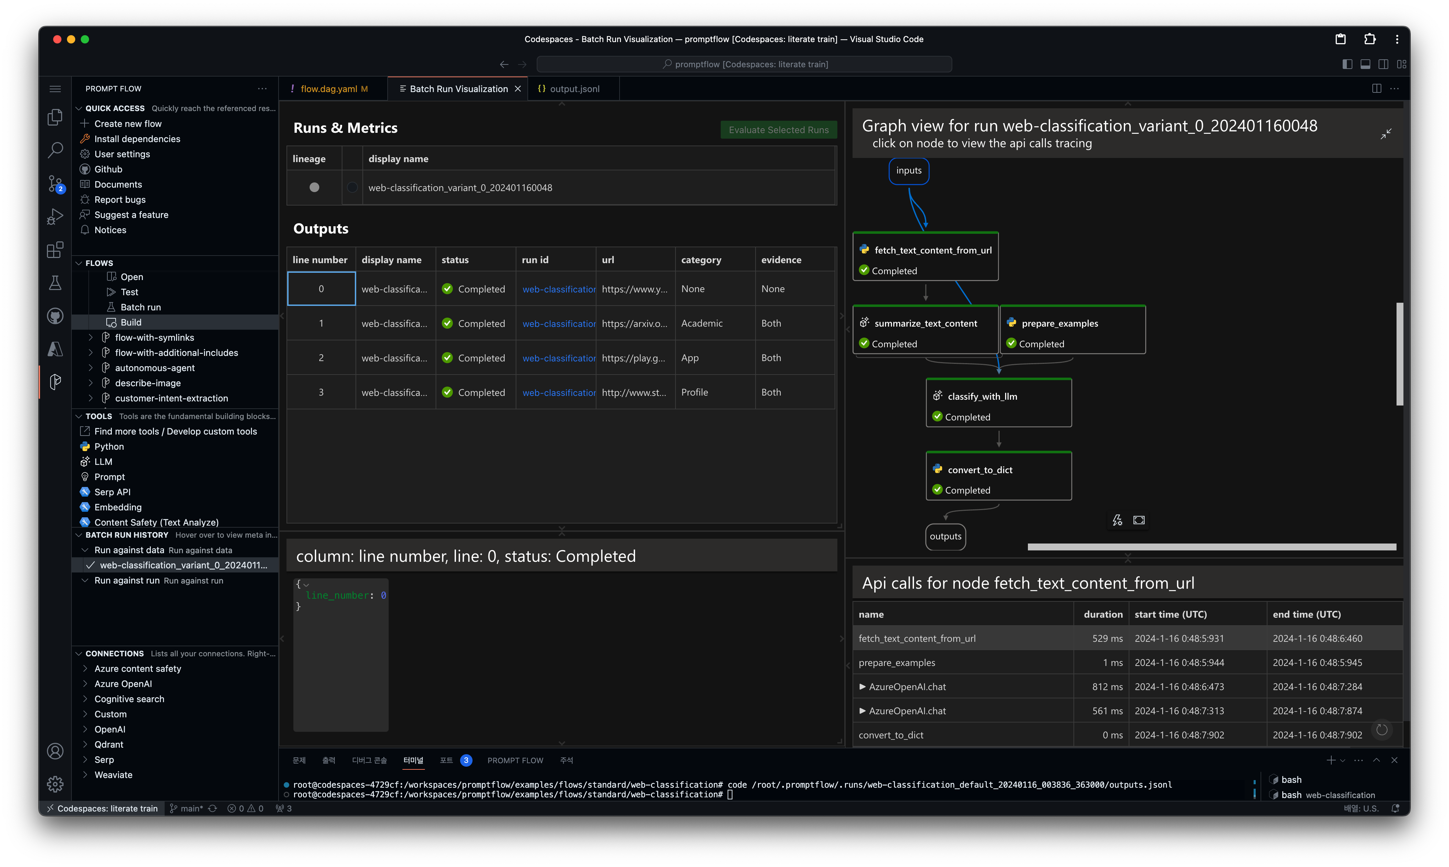Collapse the Tools section
The height and width of the screenshot is (867, 1449).
[x=79, y=417]
